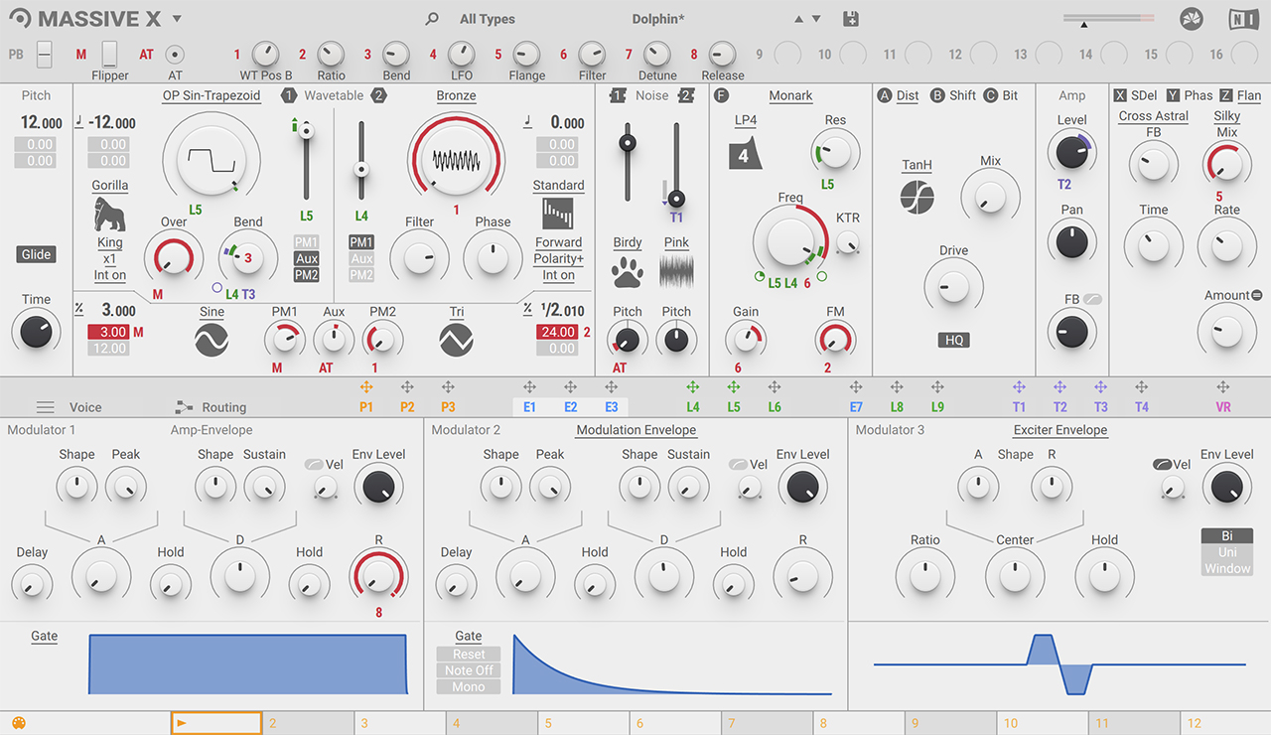Open the Cross Astral effect menu
Screen dimensions: 1271x735
tap(1154, 116)
